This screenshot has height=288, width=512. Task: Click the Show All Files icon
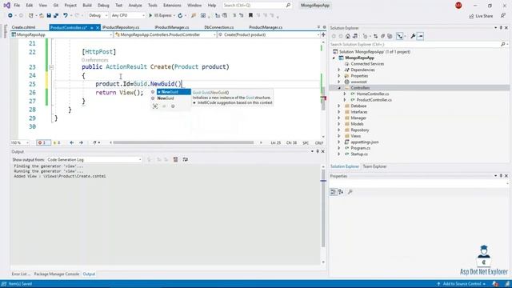pyautogui.click(x=390, y=36)
